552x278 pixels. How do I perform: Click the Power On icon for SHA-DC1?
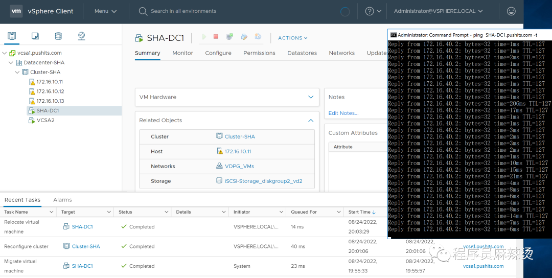point(204,37)
